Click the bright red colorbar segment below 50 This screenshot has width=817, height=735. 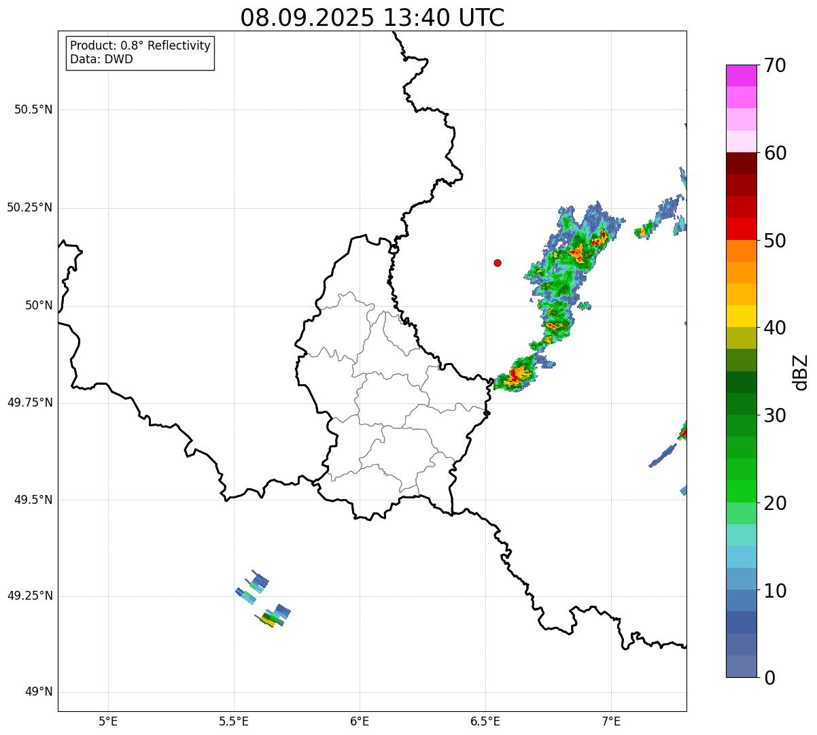click(x=742, y=228)
